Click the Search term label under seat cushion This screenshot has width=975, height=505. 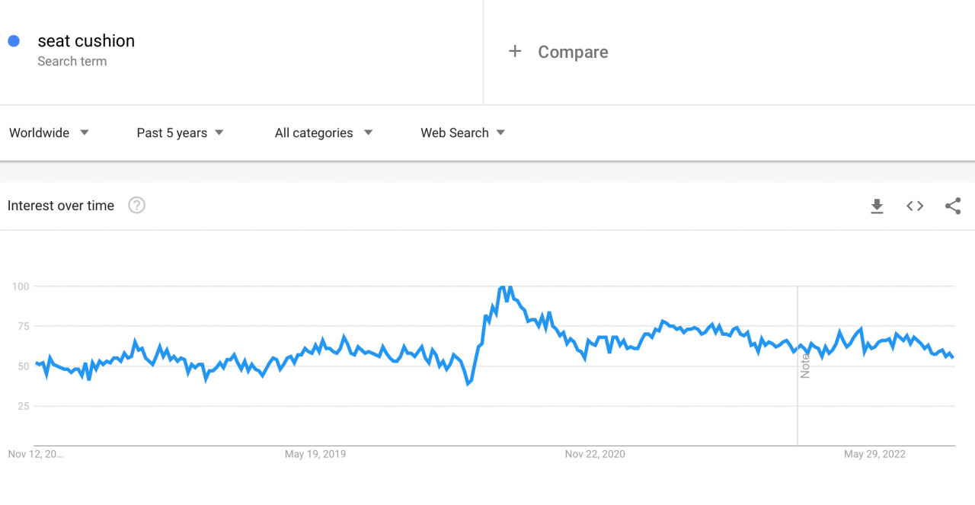pyautogui.click(x=72, y=61)
